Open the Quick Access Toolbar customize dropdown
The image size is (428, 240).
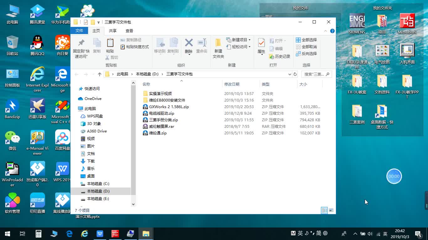[98, 22]
